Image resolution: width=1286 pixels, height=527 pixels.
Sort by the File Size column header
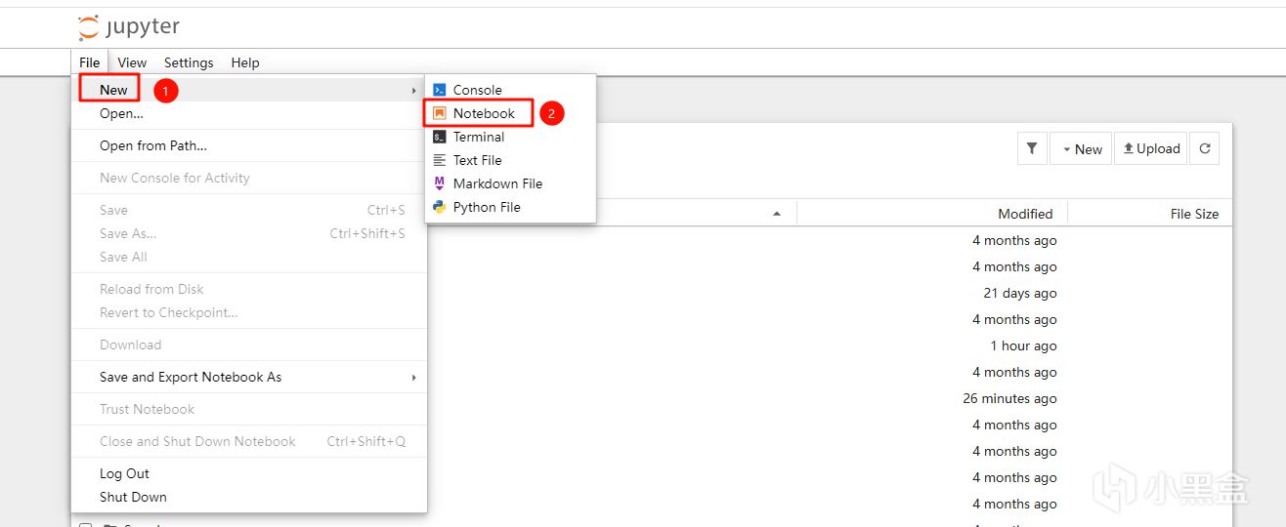pos(1194,214)
